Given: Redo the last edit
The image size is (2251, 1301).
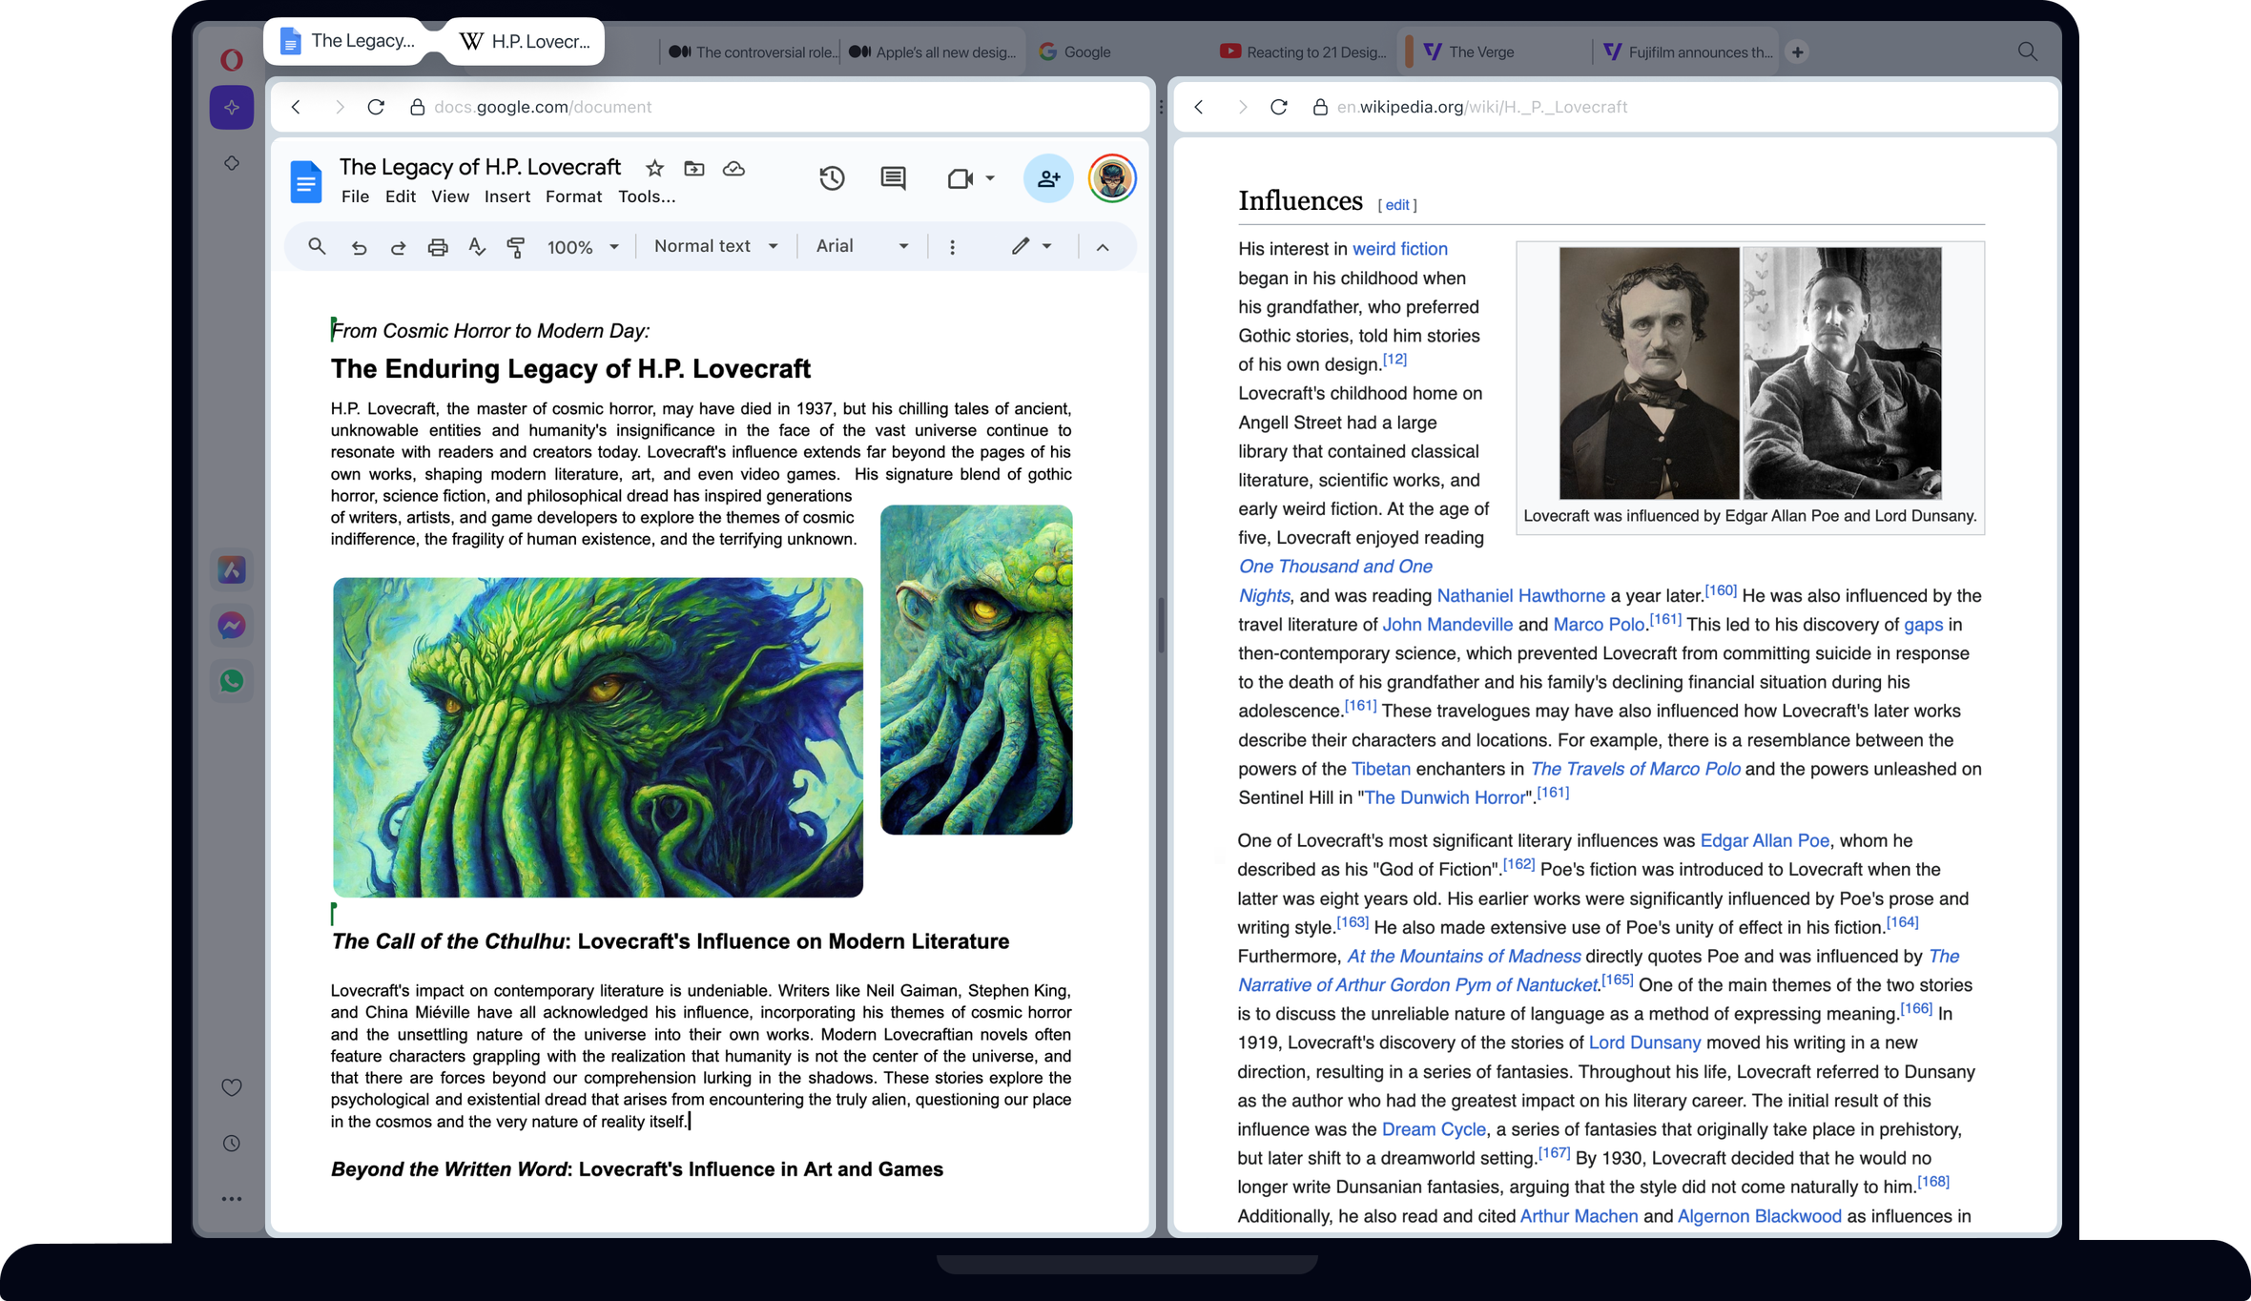Looking at the screenshot, I should tap(398, 247).
